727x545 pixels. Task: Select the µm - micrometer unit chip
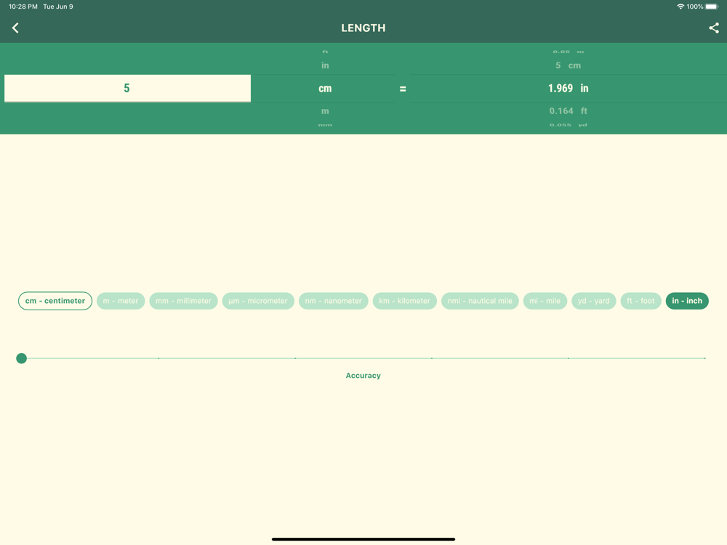258,301
